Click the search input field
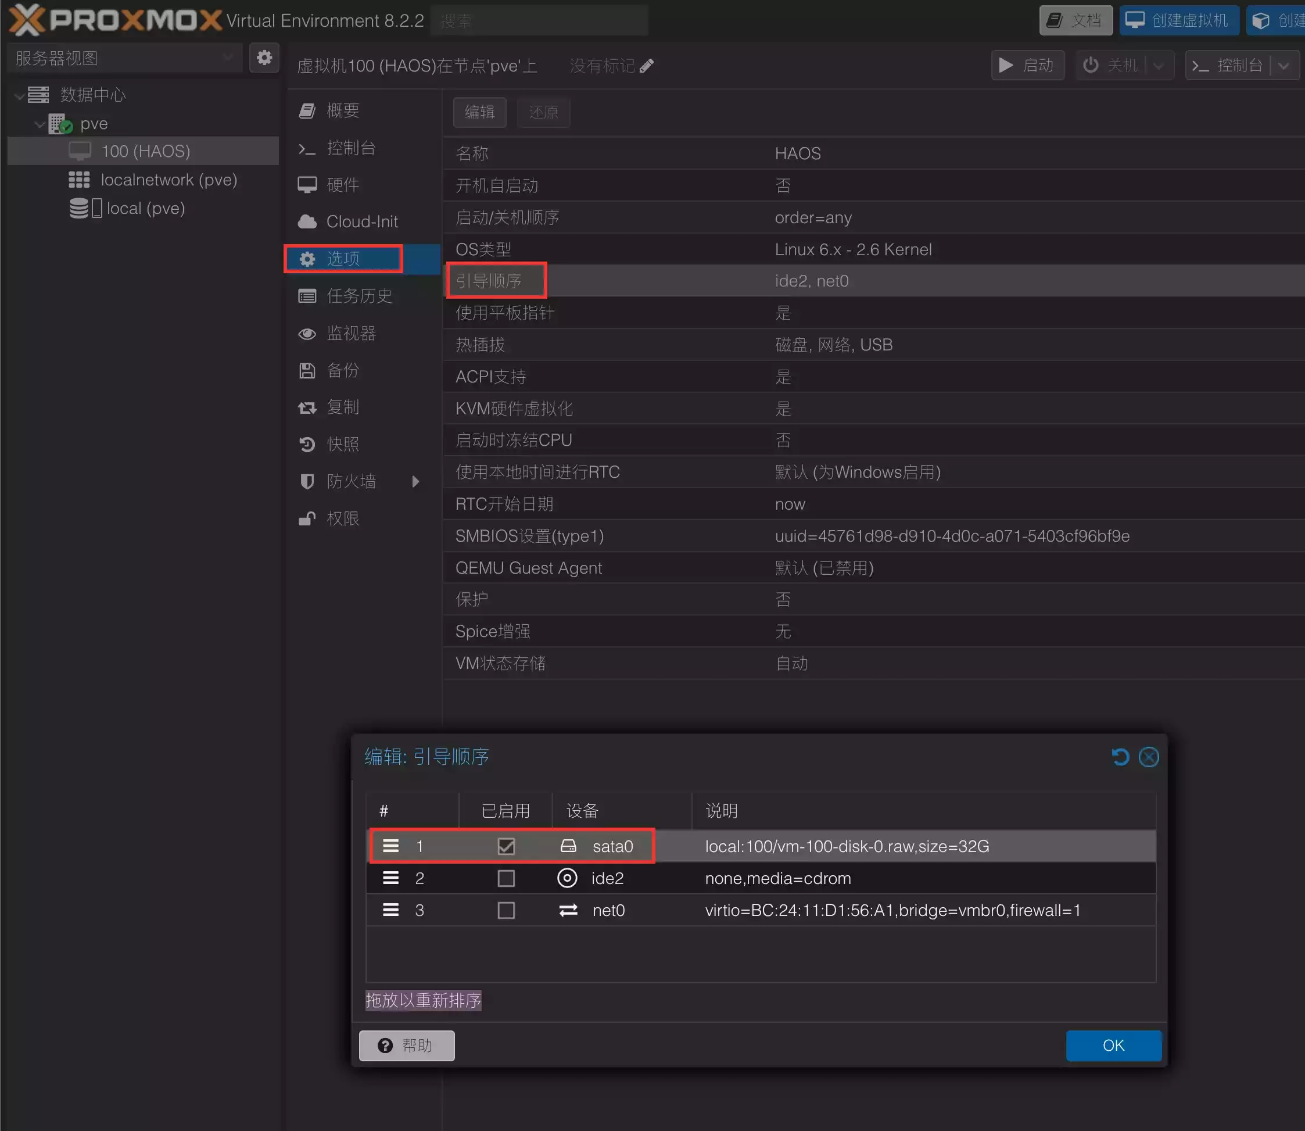 (540, 21)
